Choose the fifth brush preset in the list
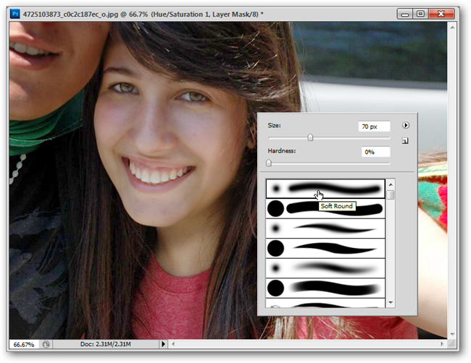The image size is (471, 363). pyautogui.click(x=325, y=268)
